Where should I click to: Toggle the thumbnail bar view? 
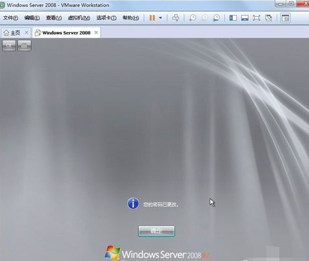pos(244,17)
